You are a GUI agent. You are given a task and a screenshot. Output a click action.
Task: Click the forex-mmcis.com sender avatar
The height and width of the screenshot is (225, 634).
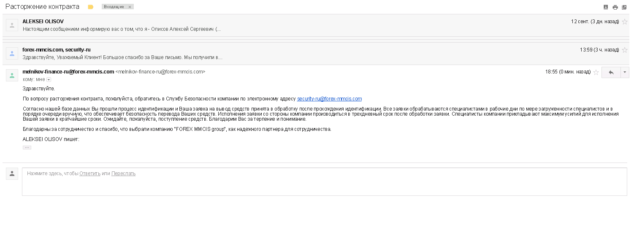tap(12, 54)
